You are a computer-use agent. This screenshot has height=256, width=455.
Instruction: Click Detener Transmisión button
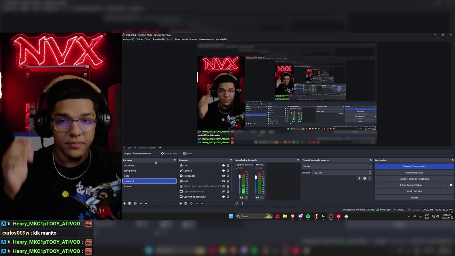pyautogui.click(x=414, y=166)
